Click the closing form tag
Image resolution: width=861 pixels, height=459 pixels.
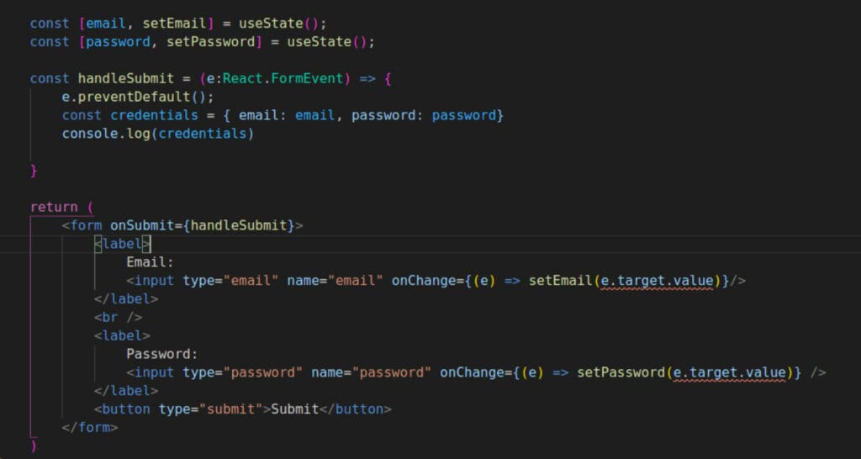click(x=90, y=428)
